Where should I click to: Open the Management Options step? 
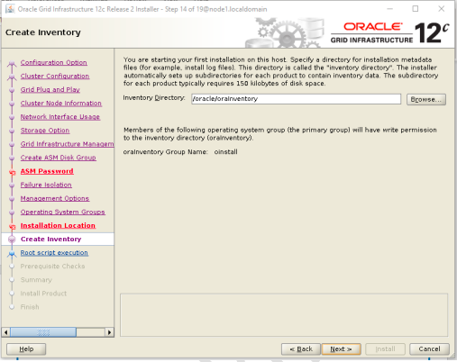click(55, 198)
